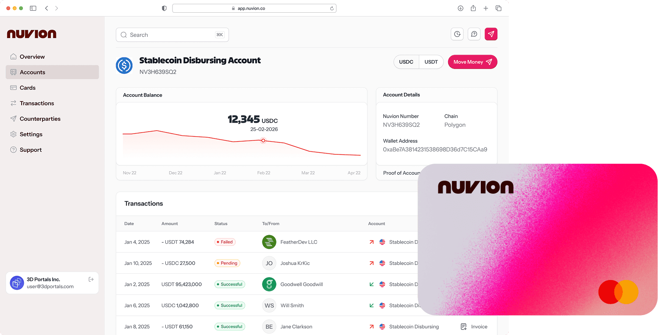The image size is (658, 335).
Task: Open Safari share icon
Action: 473,8
